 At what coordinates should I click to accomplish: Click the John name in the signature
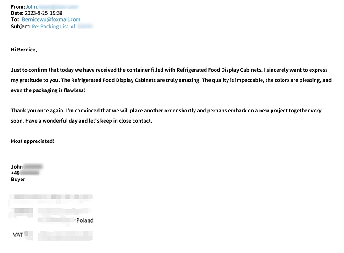tap(17, 167)
